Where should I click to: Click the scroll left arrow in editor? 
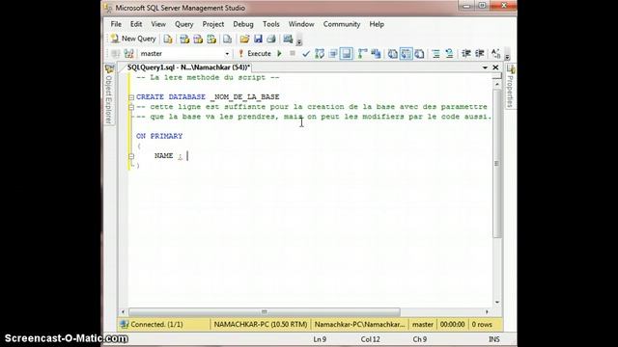[123, 312]
